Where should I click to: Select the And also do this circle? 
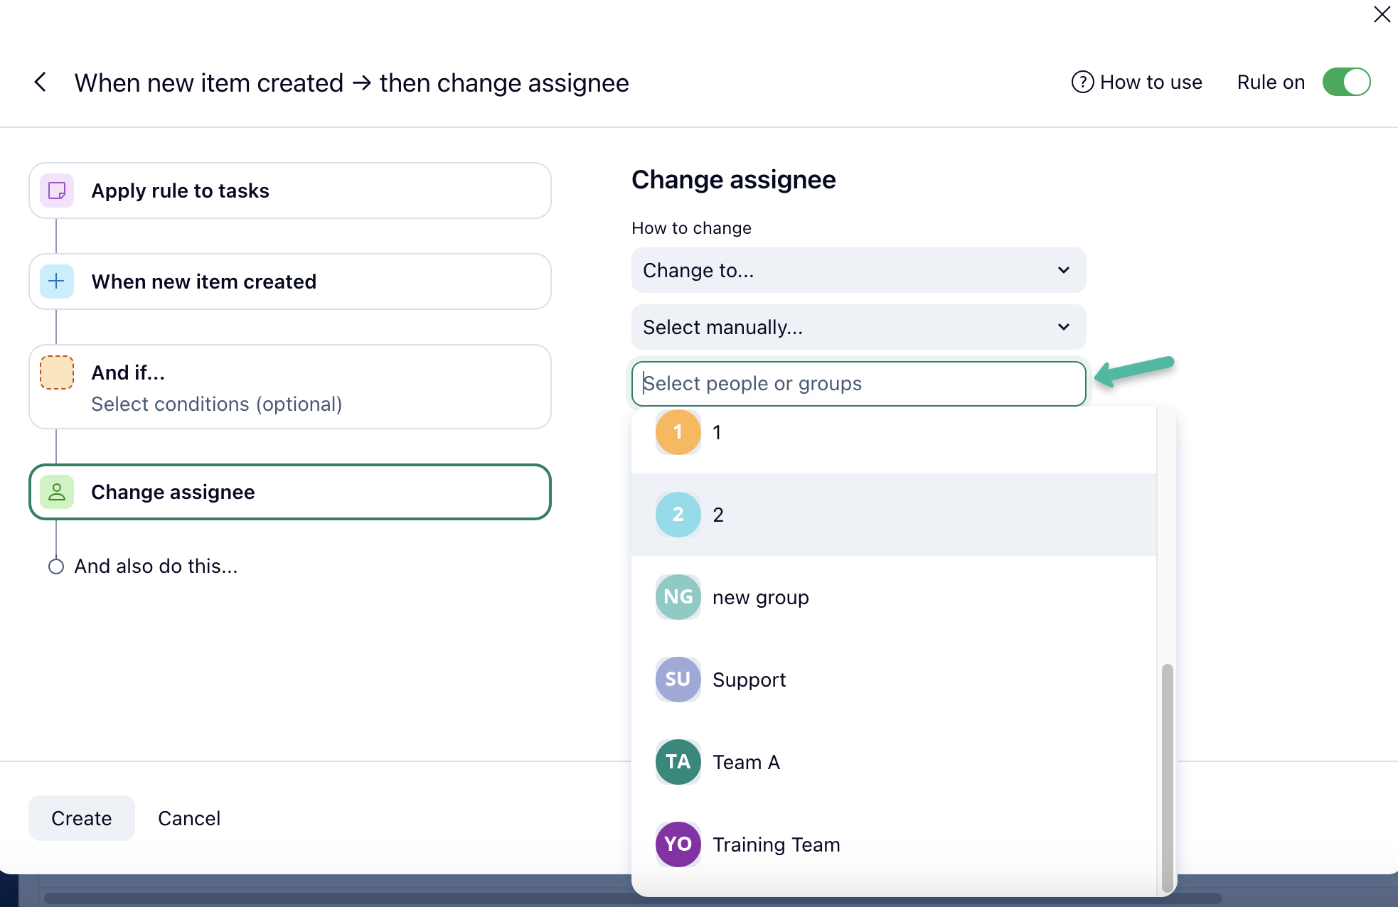click(x=56, y=567)
